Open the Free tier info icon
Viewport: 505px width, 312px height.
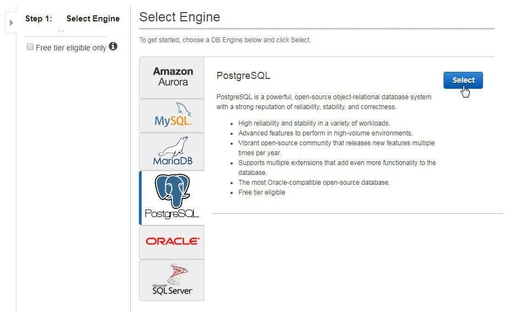click(x=113, y=46)
